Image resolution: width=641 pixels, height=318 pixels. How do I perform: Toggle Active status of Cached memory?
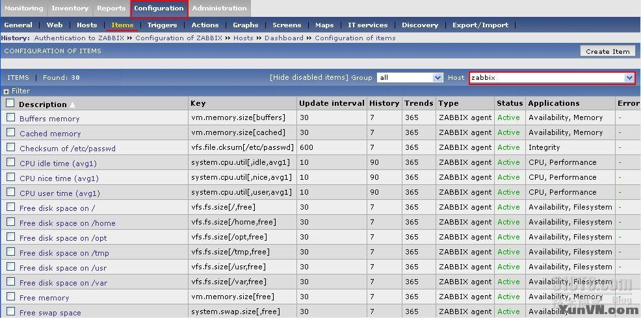[508, 132]
